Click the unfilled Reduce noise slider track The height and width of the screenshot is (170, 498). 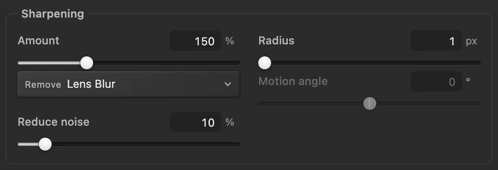(146, 144)
